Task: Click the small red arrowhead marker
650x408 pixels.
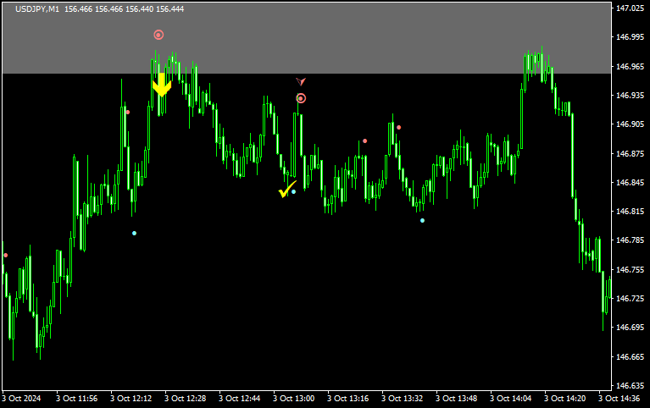Action: pos(300,81)
